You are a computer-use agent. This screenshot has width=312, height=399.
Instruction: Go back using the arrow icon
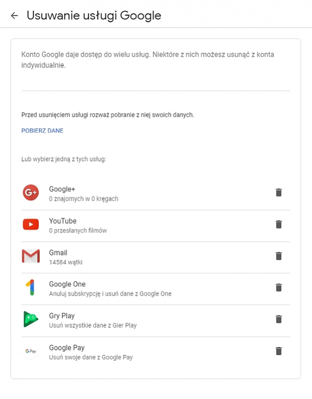pos(14,16)
